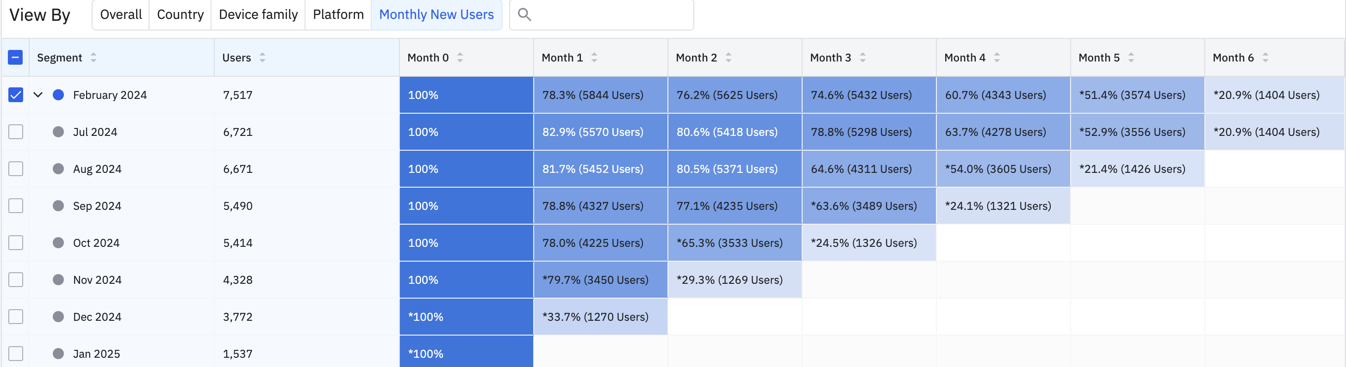
Task: Select the Overall view button
Action: (x=121, y=15)
